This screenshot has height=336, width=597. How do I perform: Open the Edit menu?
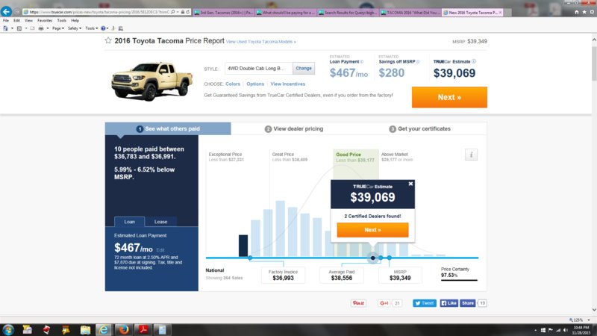[16, 21]
